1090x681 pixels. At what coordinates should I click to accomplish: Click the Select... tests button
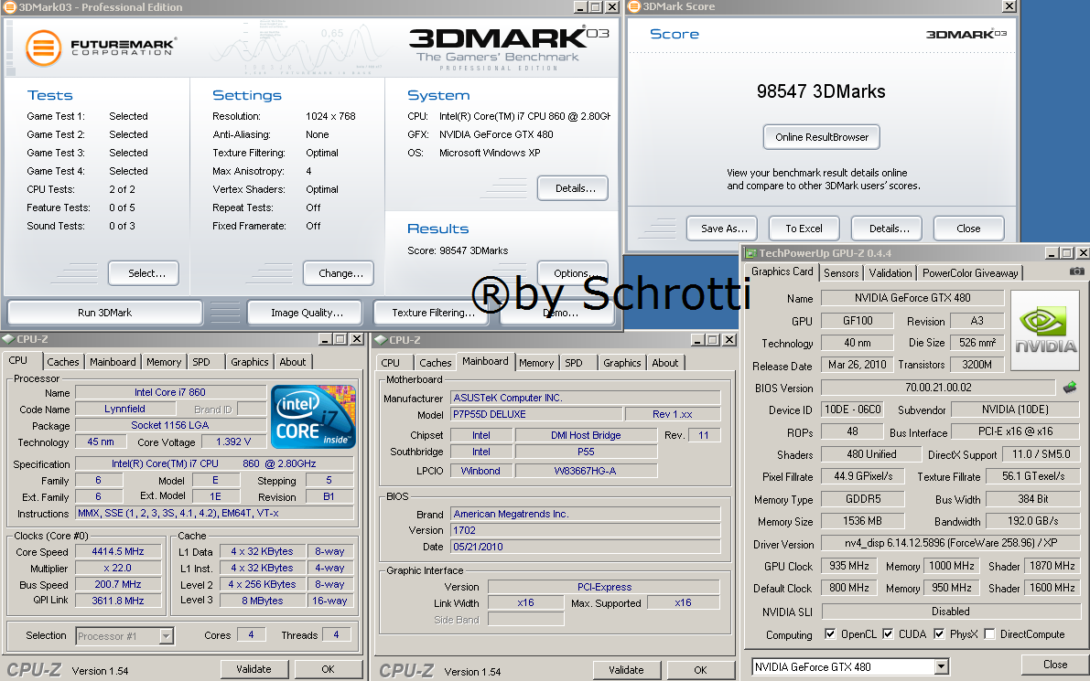(x=144, y=273)
